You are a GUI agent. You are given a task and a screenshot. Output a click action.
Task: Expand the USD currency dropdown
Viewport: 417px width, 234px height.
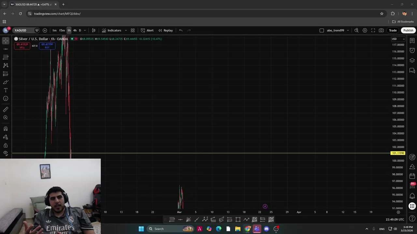click(x=398, y=39)
